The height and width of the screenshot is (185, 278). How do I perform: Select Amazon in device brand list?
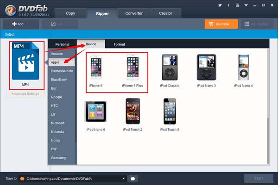tap(62, 54)
